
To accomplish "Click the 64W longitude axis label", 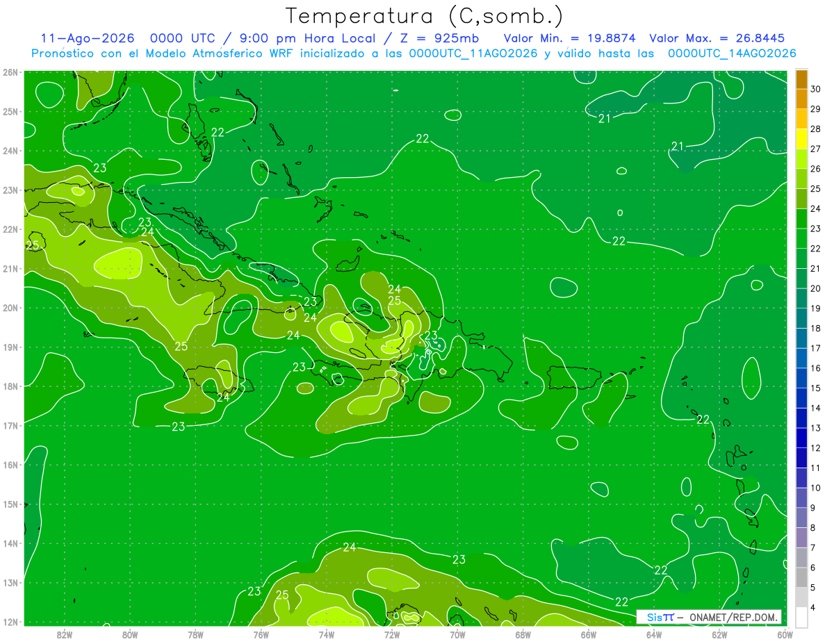I will click(x=653, y=634).
